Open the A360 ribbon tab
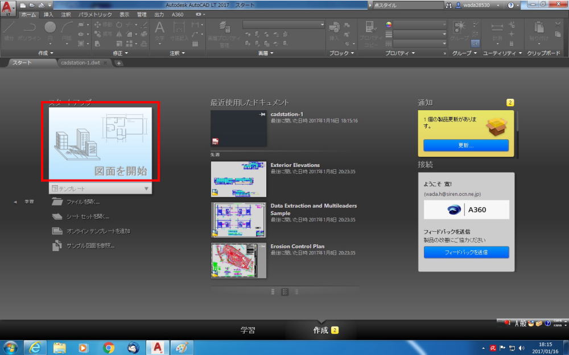This screenshot has height=355, width=569. (x=178, y=15)
